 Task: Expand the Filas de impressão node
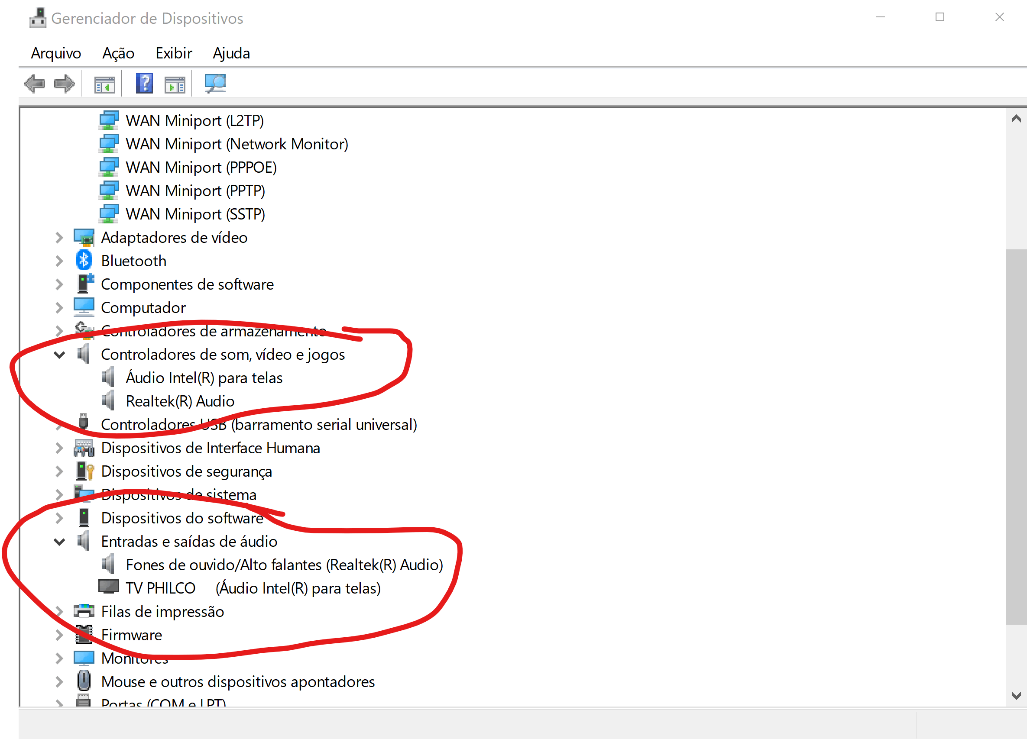pyautogui.click(x=59, y=611)
